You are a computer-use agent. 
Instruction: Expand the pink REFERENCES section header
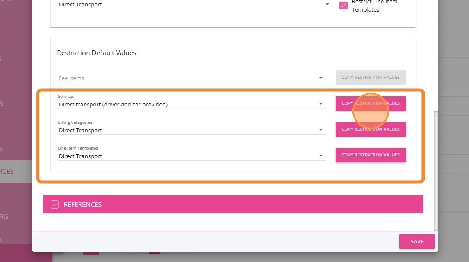tap(233, 204)
